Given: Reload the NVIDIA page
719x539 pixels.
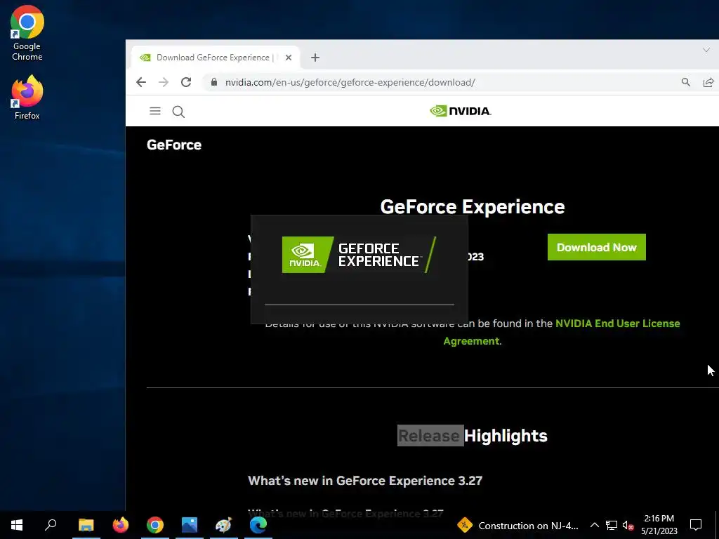Looking at the screenshot, I should pyautogui.click(x=185, y=82).
